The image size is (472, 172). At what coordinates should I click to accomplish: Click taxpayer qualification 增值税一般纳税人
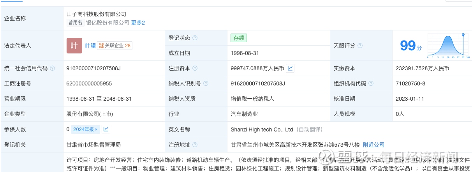252,99
